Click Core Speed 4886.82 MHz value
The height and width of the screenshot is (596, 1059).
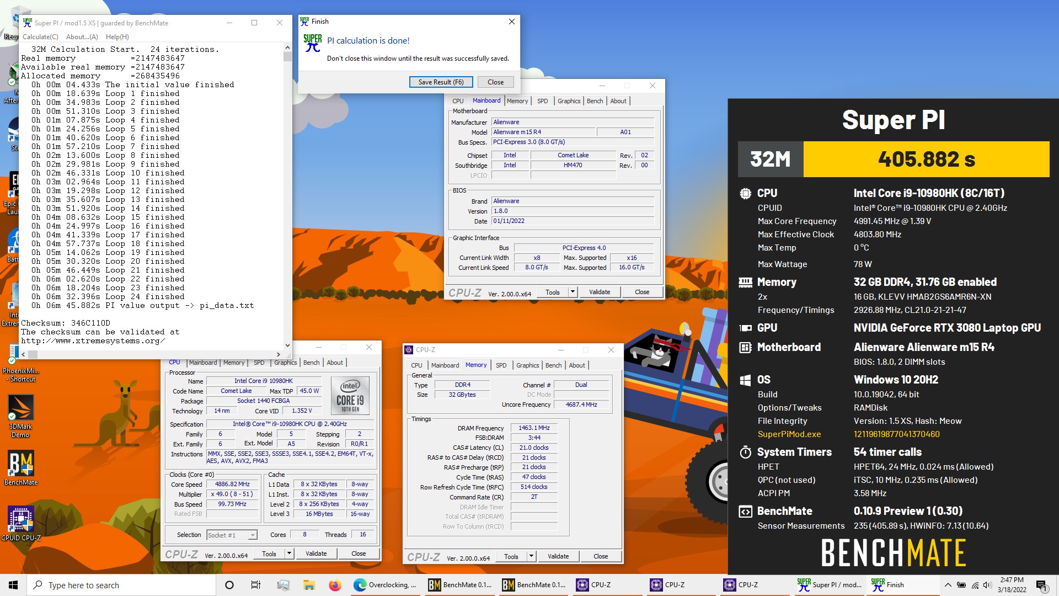pyautogui.click(x=232, y=484)
